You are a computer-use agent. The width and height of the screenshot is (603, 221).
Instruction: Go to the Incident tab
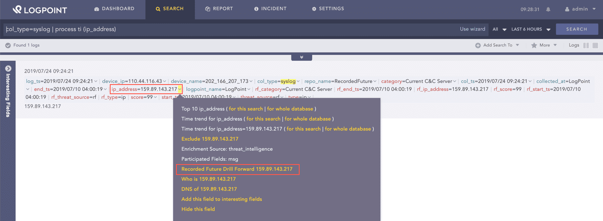(270, 9)
